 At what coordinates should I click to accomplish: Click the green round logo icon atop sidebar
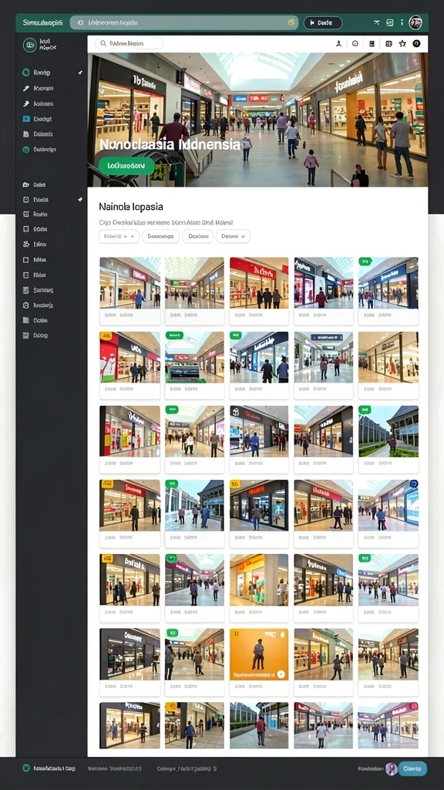tap(30, 45)
